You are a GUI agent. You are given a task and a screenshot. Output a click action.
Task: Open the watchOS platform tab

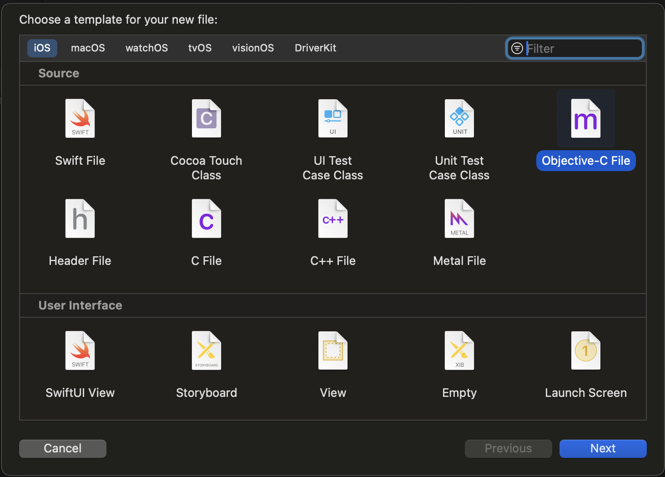point(147,48)
